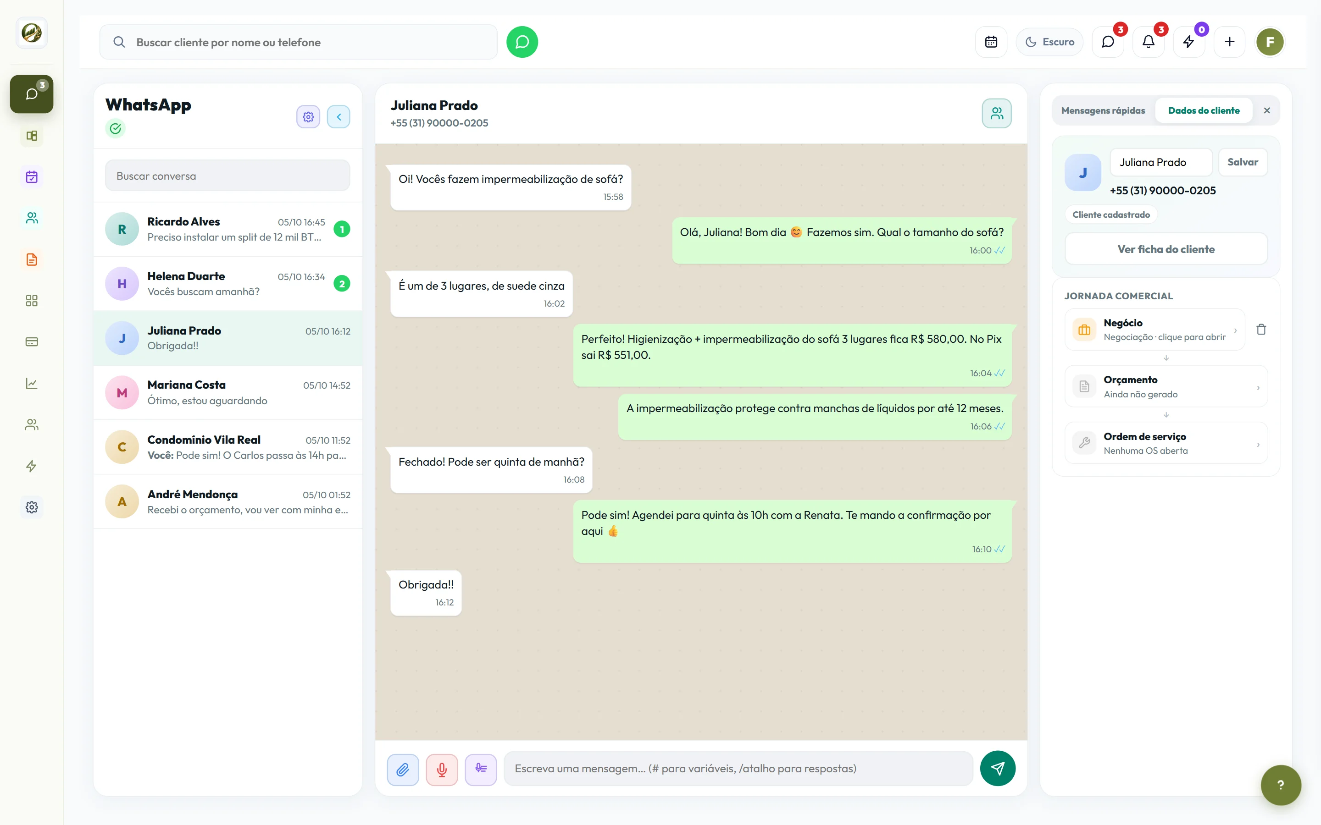
Task: Click the Salvar button
Action: click(x=1243, y=162)
